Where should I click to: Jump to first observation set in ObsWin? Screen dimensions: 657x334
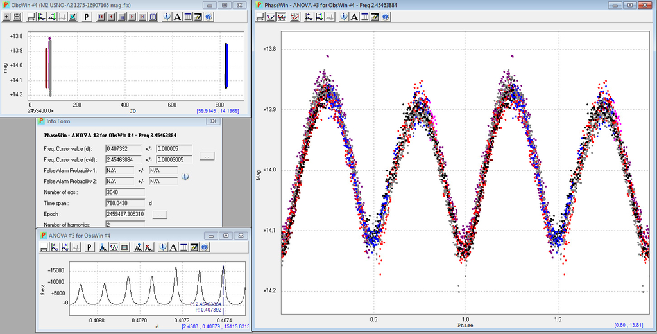point(101,17)
